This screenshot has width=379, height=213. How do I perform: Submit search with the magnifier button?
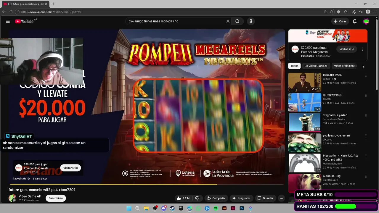click(x=237, y=21)
